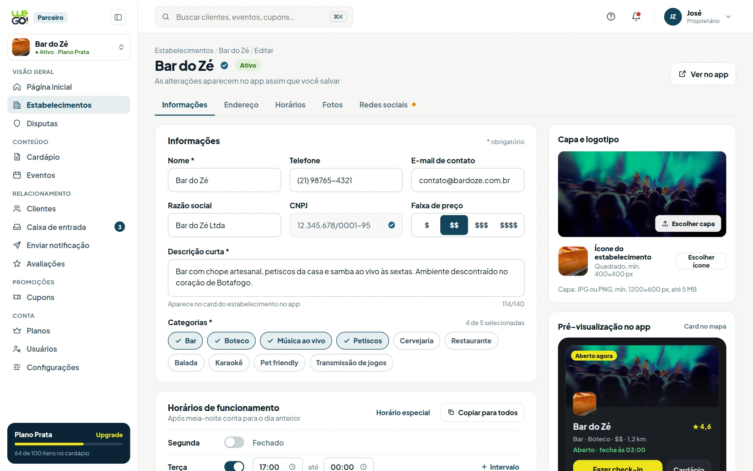
Task: Select the Cervejaria category chip
Action: (x=417, y=341)
